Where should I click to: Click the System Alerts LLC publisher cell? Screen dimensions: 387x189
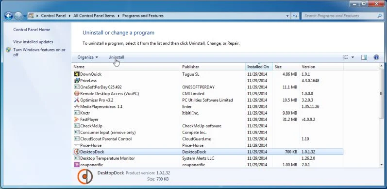tap(198, 158)
